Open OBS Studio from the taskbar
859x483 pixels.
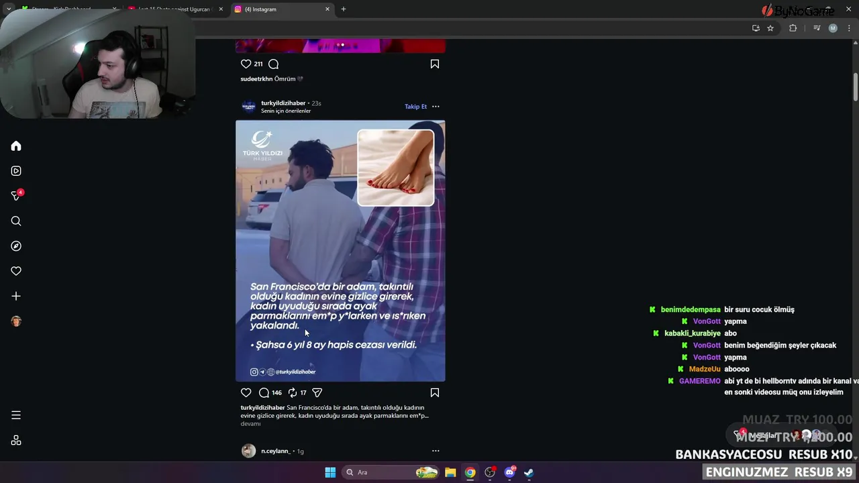(490, 472)
